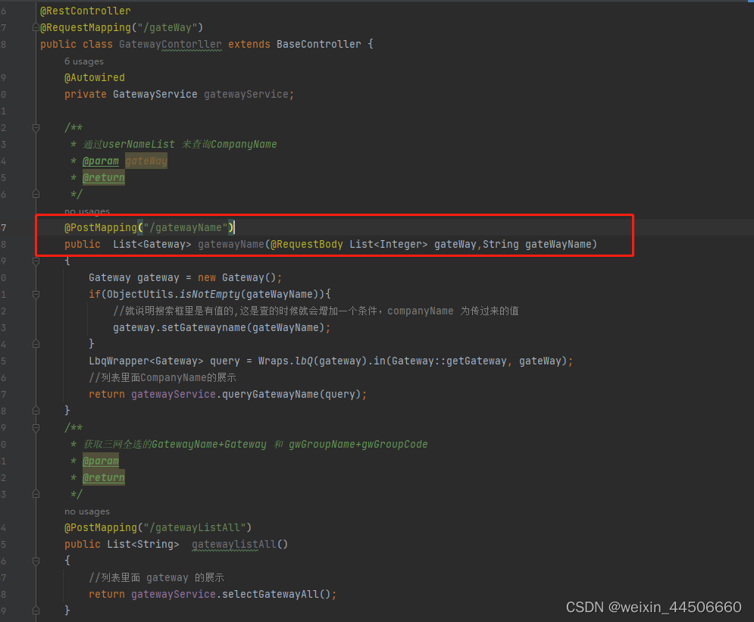Click 'no usages' hint above /gatewayName mapping
Viewport: 754px width, 622px height.
(x=87, y=211)
